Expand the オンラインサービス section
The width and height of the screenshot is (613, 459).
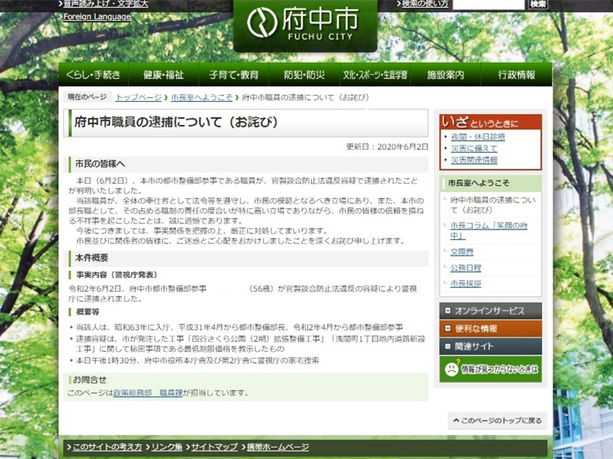click(490, 311)
